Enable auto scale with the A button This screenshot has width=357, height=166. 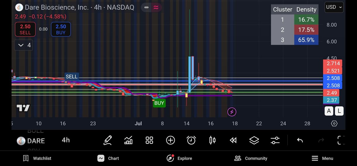pos(329,111)
